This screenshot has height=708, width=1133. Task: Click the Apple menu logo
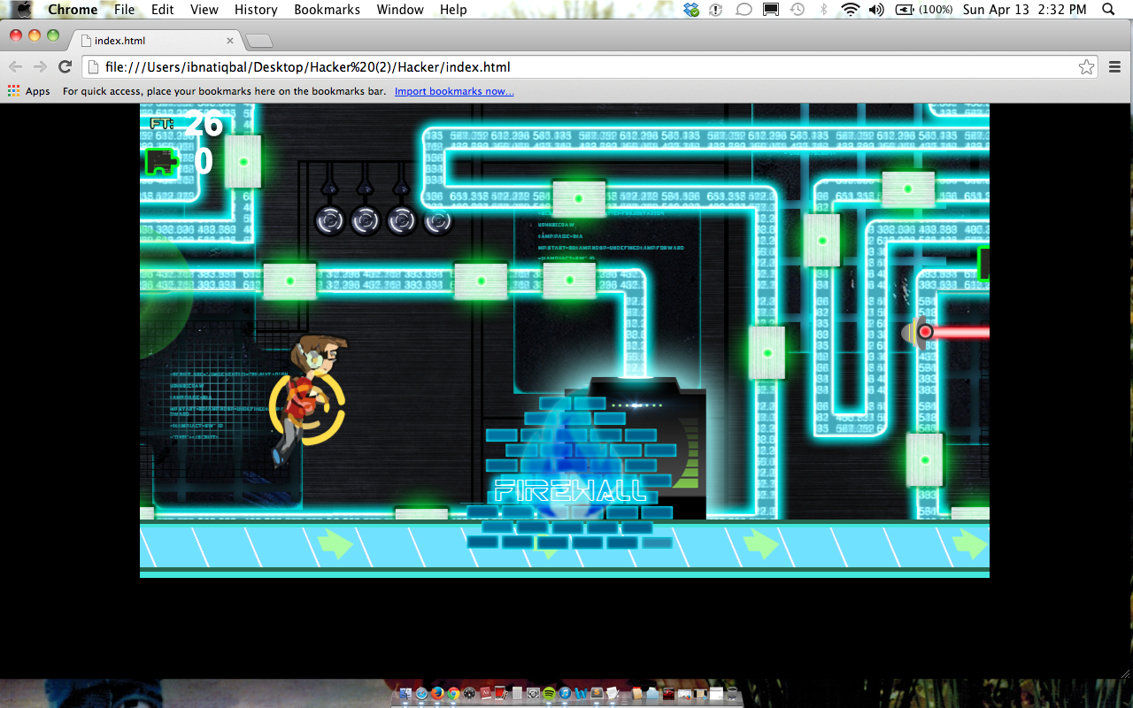coord(24,10)
